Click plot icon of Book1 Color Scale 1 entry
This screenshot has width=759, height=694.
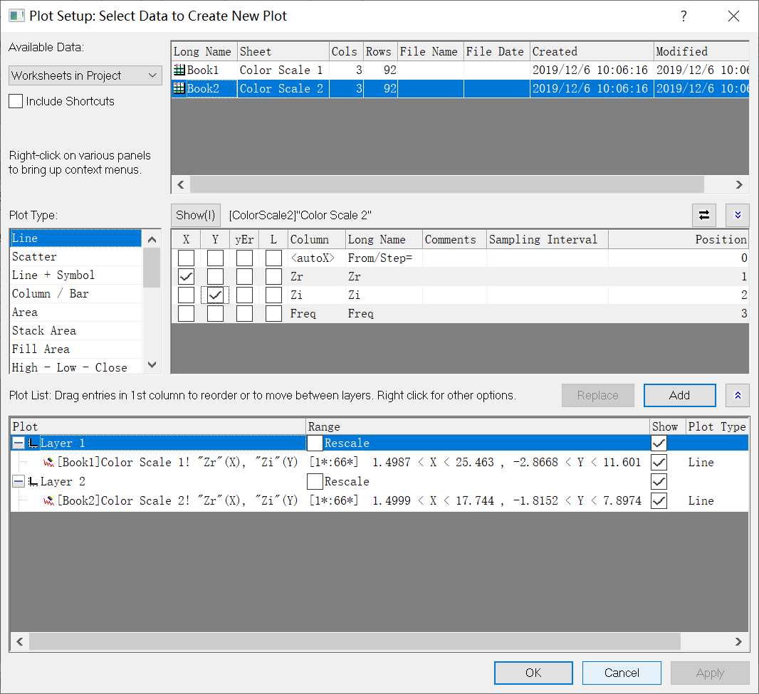48,462
